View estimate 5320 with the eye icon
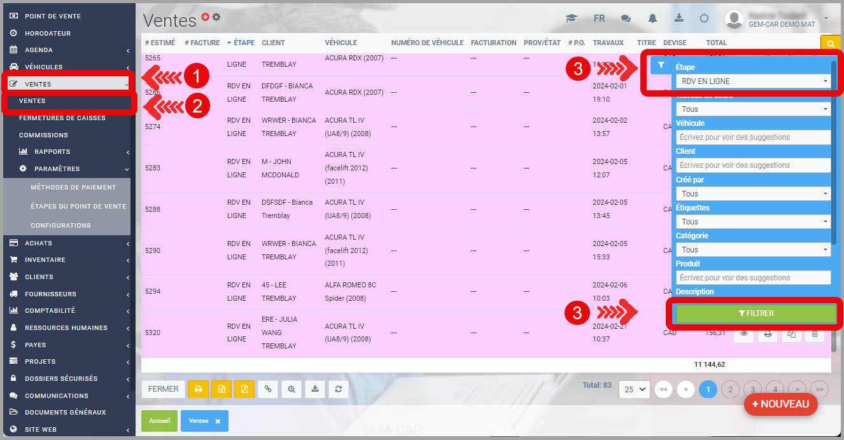 pyautogui.click(x=743, y=333)
